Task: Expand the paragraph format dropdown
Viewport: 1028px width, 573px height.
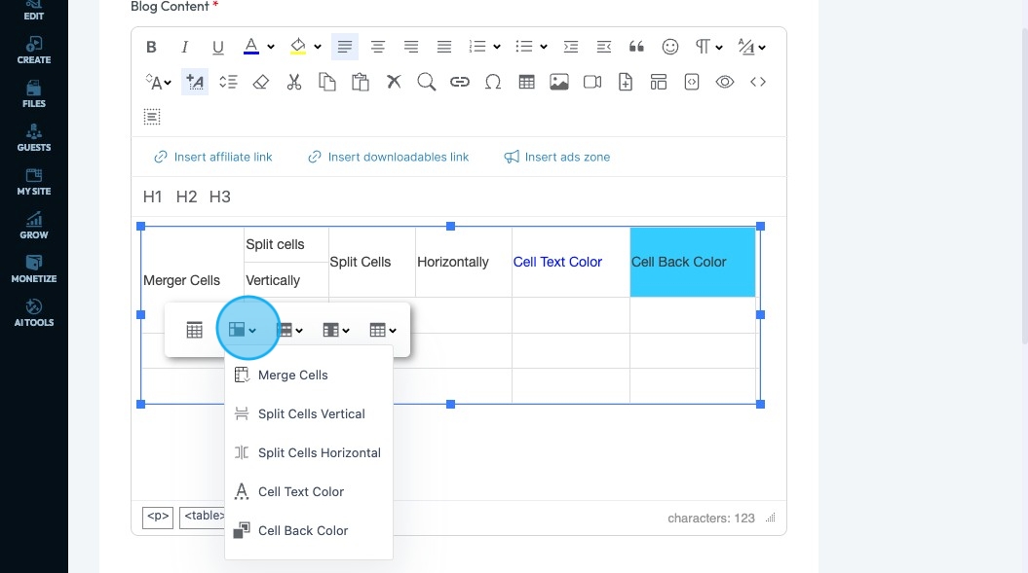Action: [718, 47]
